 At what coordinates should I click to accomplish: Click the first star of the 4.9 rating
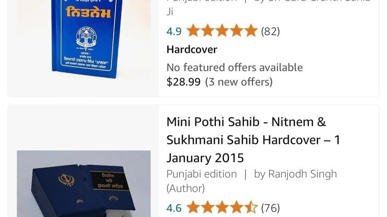(x=193, y=31)
